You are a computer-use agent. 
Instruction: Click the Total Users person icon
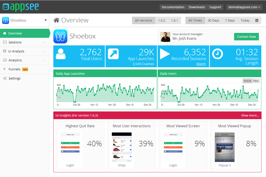(61, 54)
